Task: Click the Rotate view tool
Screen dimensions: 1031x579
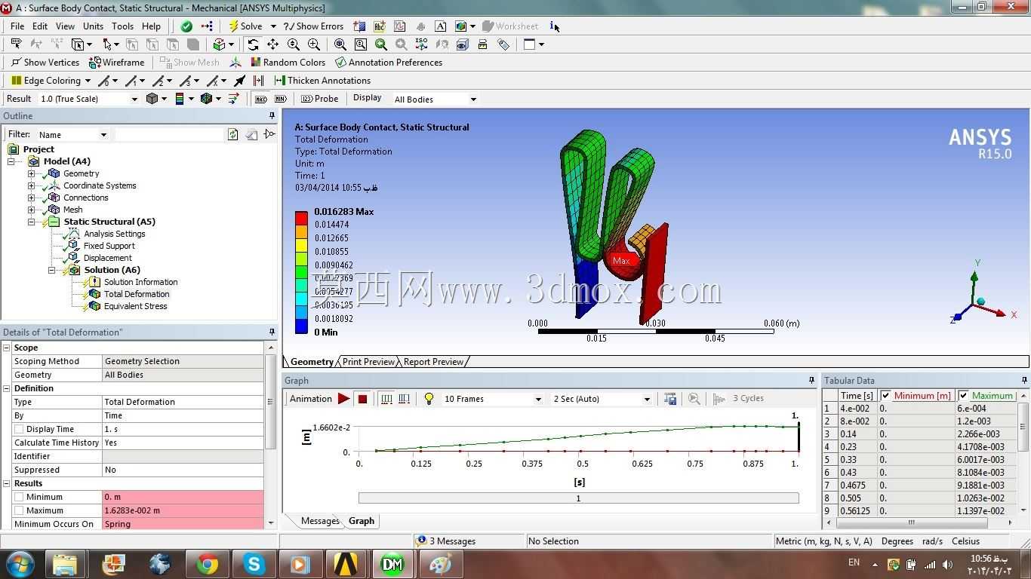Action: coord(253,44)
